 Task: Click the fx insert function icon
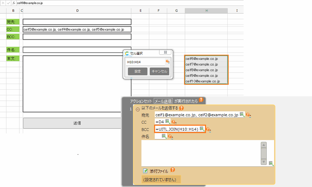point(14,2)
